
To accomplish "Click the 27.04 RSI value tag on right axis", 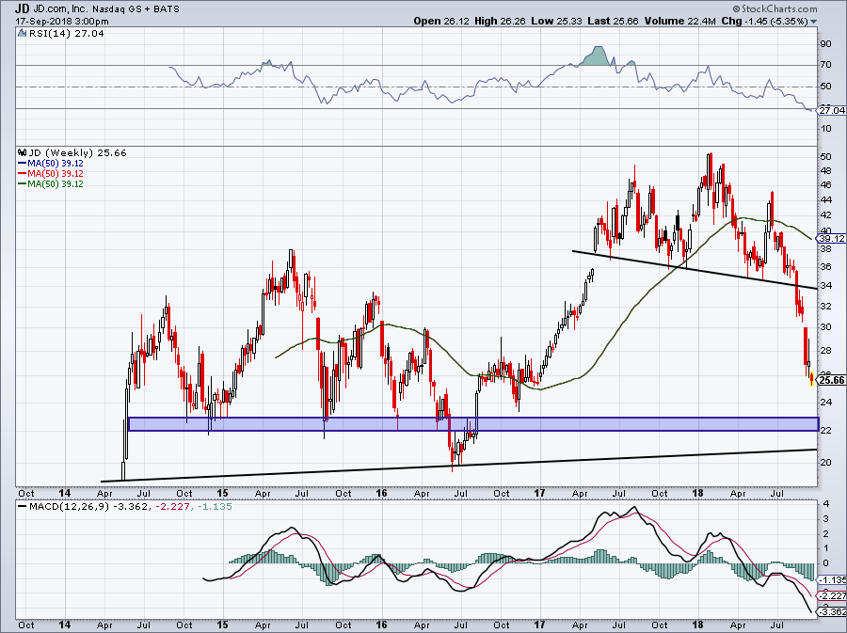I will click(x=832, y=110).
